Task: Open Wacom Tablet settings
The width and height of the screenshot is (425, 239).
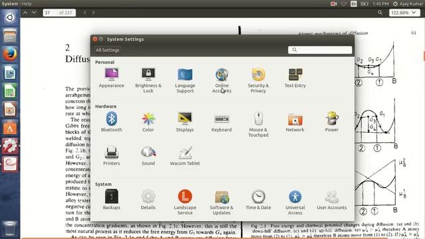Action: [x=185, y=156]
